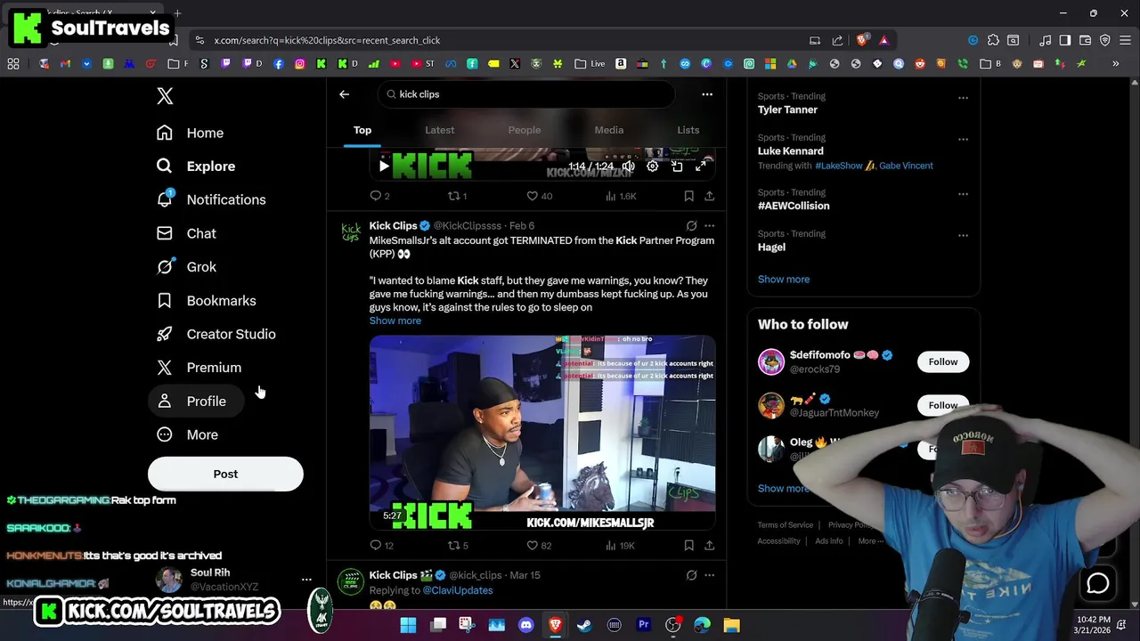Click the Brave Shields lion icon
This screenshot has height=641, width=1140.
[862, 40]
